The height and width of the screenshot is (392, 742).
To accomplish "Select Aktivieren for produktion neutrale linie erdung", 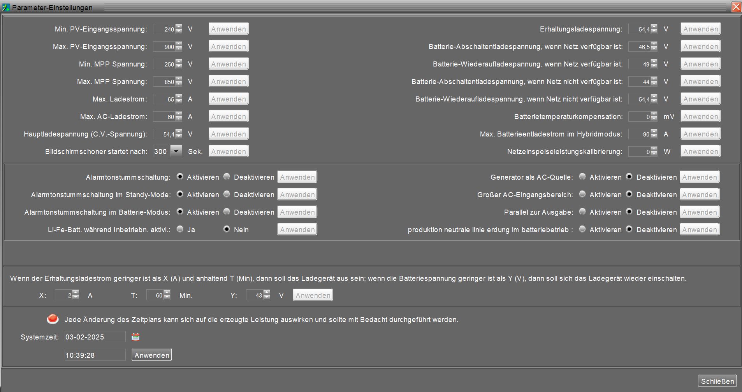I will click(x=582, y=229).
